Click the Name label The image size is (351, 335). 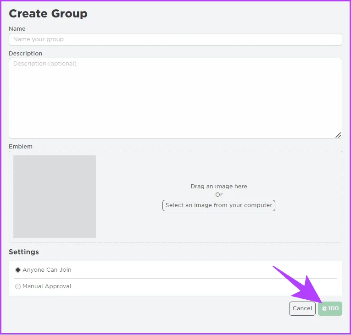point(17,28)
